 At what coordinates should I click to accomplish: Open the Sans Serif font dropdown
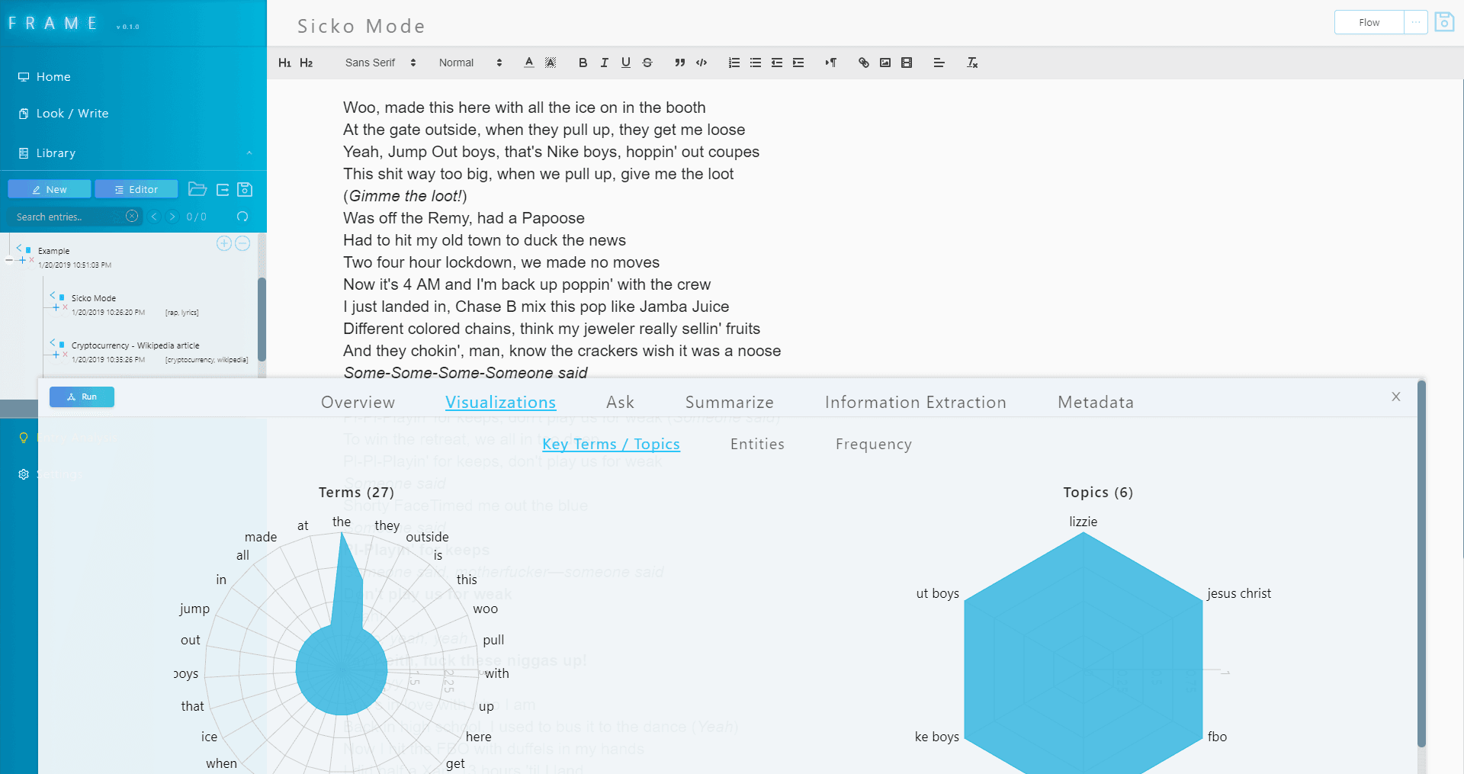[380, 63]
